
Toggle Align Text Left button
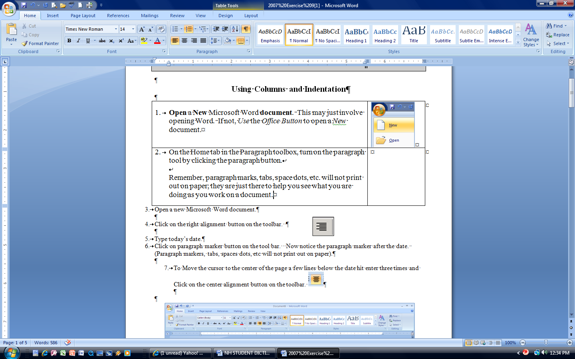[175, 41]
